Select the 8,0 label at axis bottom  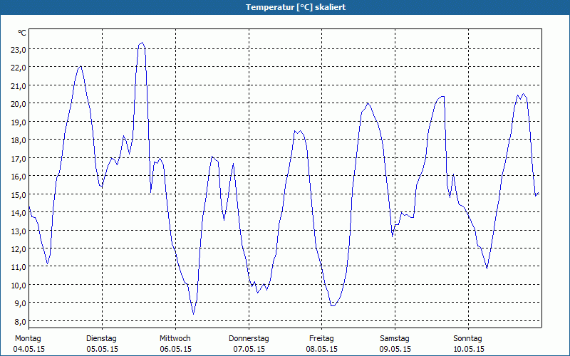click(19, 322)
